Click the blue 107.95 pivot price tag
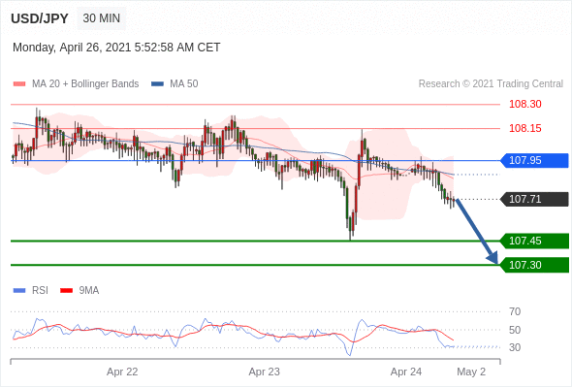The height and width of the screenshot is (388, 572). pyautogui.click(x=534, y=161)
